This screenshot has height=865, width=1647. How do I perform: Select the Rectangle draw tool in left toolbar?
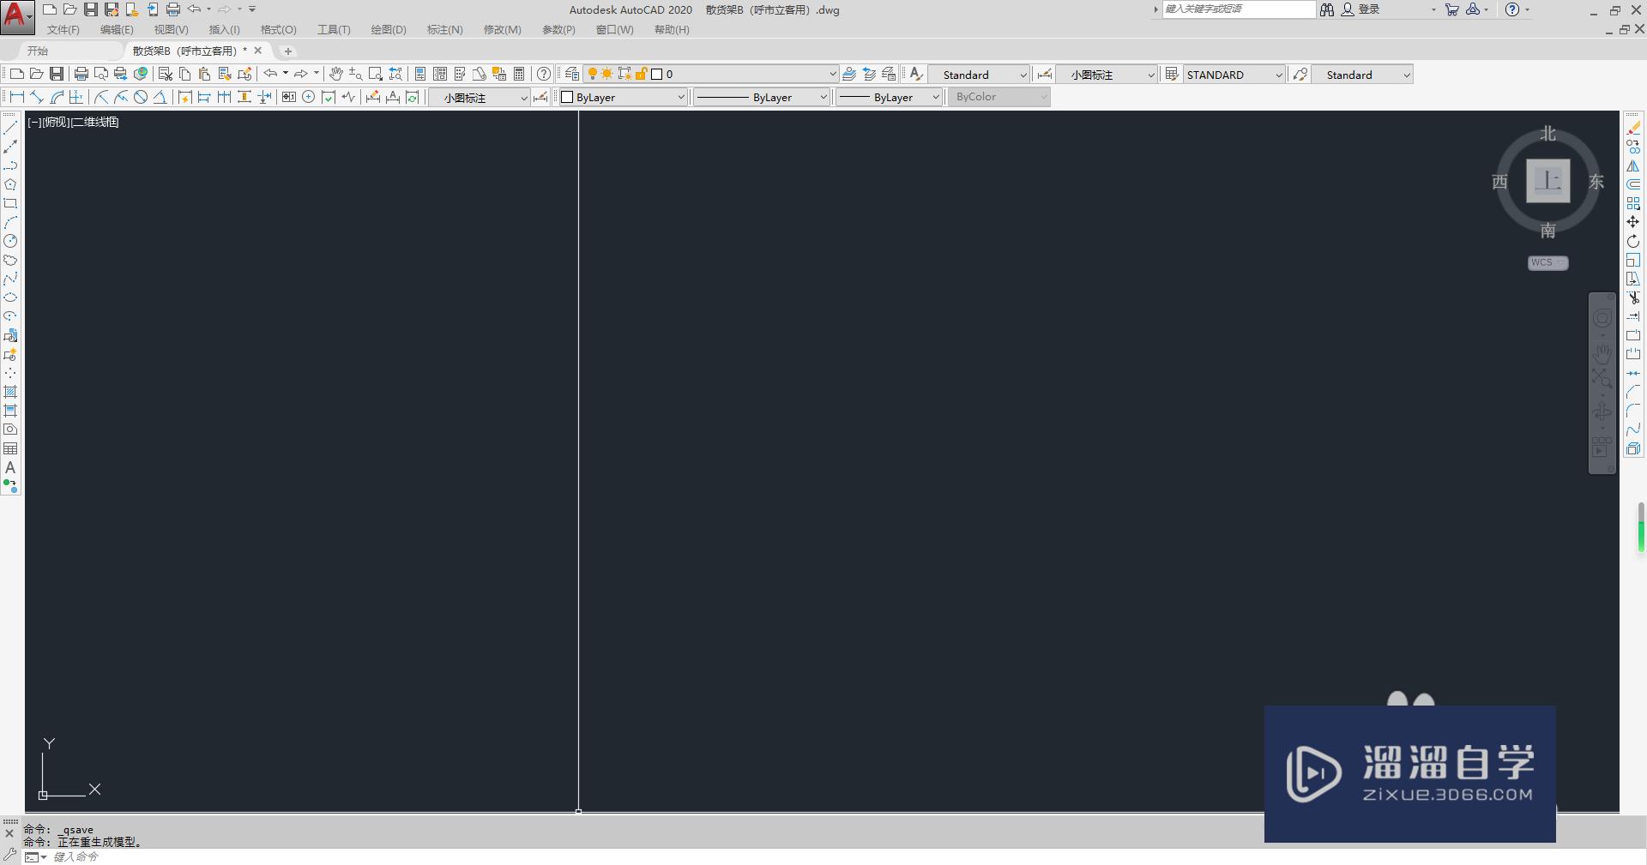click(x=10, y=203)
